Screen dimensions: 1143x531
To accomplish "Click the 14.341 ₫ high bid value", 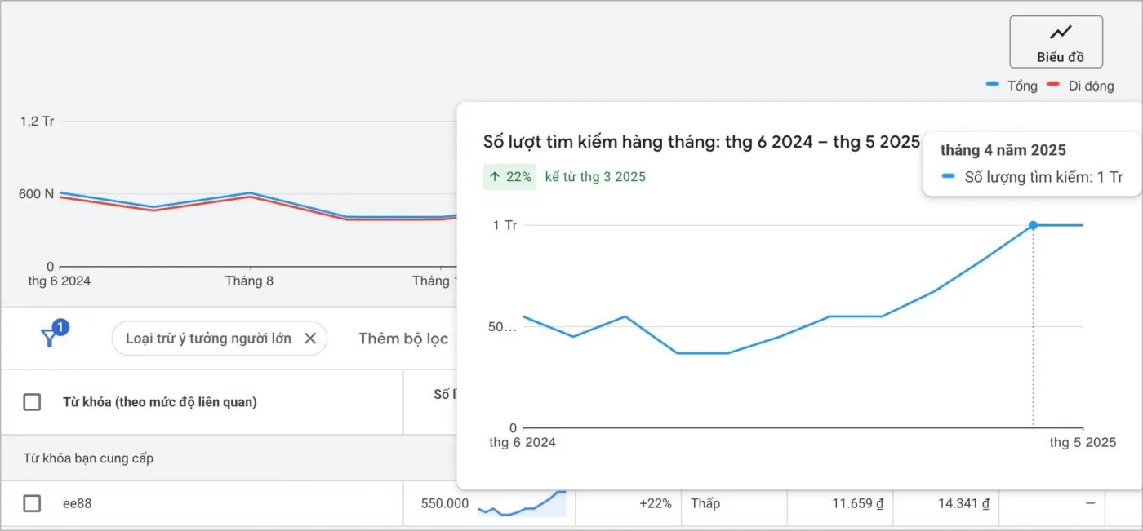I will click(x=963, y=503).
